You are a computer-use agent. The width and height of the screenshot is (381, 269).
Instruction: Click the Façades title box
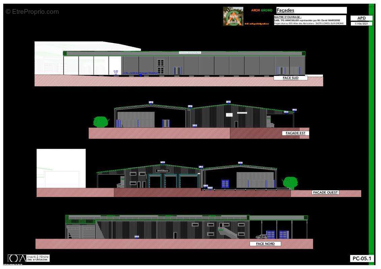coord(311,10)
